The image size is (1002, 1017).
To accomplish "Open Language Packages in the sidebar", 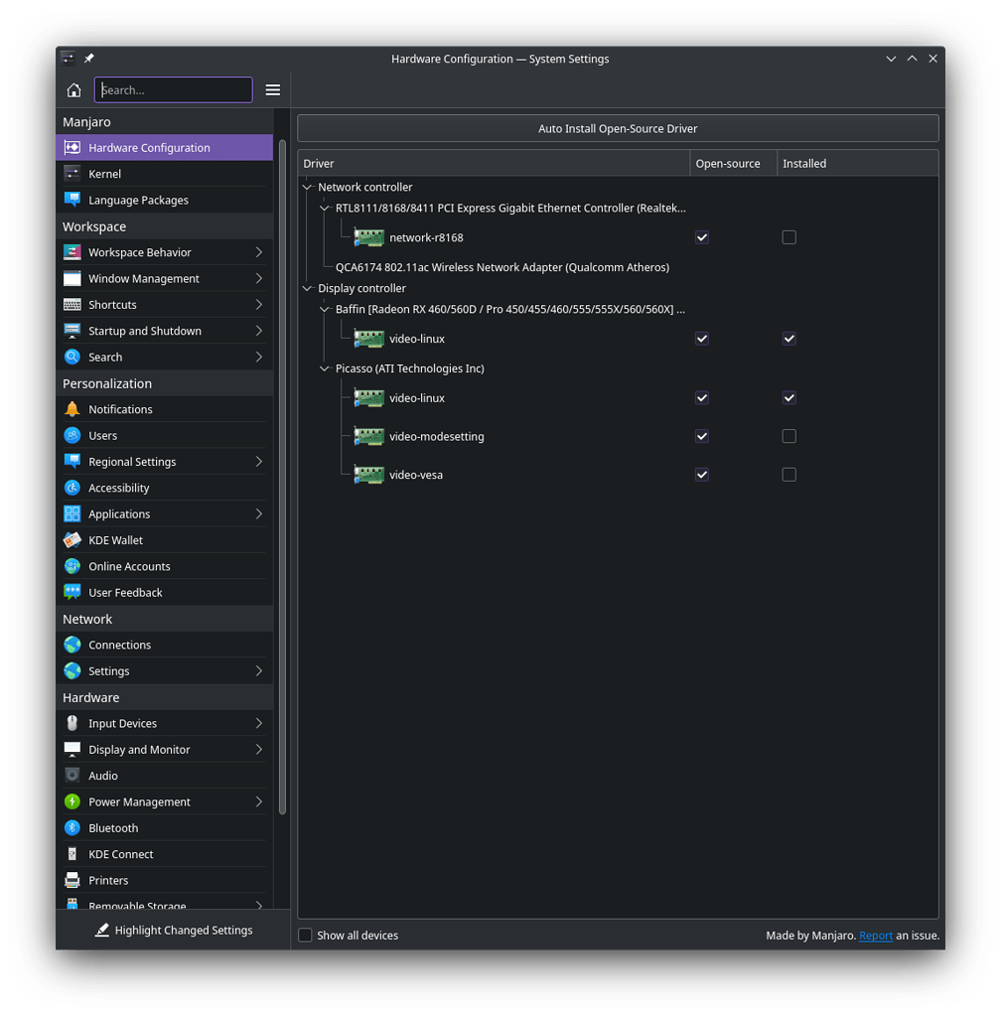I will pyautogui.click(x=138, y=200).
